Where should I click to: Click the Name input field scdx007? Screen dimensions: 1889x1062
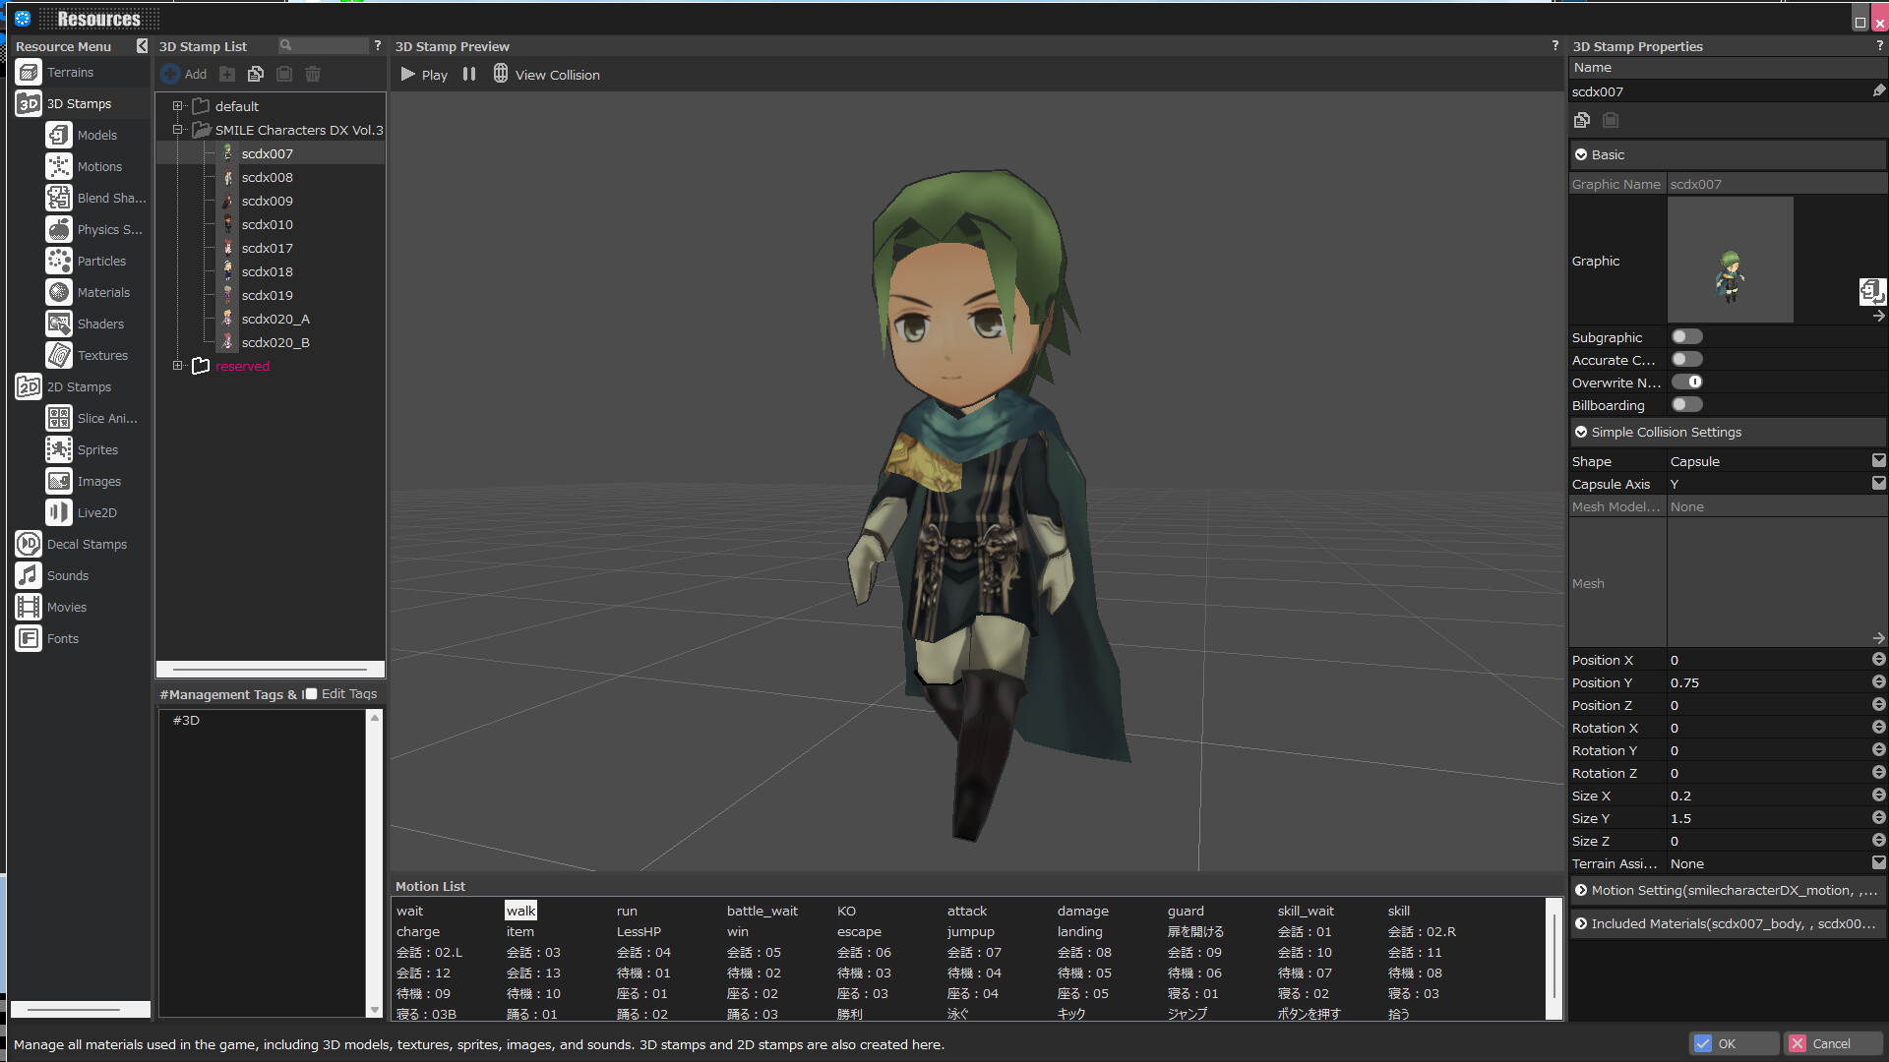coord(1720,91)
